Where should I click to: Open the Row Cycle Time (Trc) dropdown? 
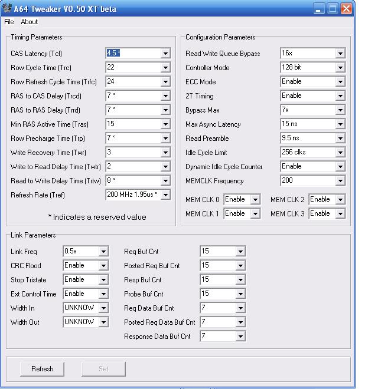(x=165, y=67)
